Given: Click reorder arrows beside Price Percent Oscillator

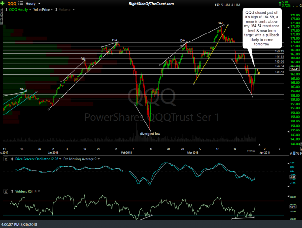Looking at the screenshot, I should [12, 159].
